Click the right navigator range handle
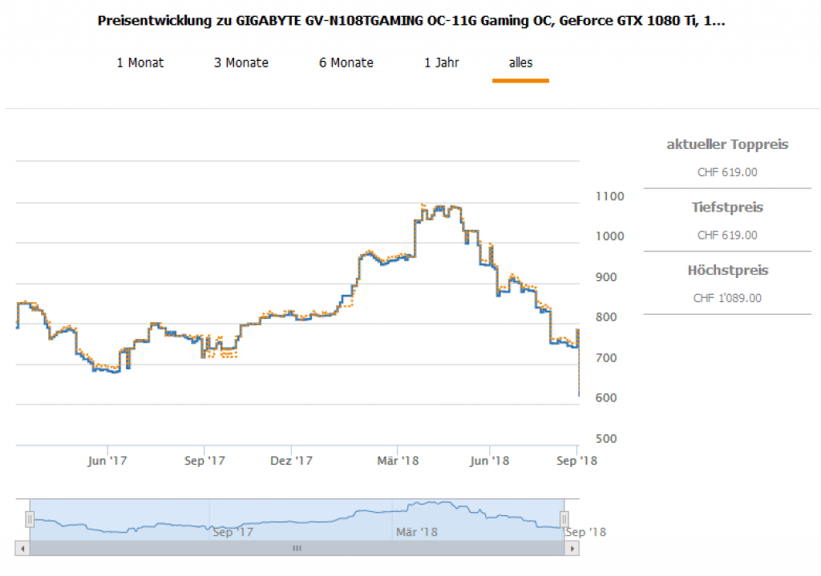 [x=564, y=519]
